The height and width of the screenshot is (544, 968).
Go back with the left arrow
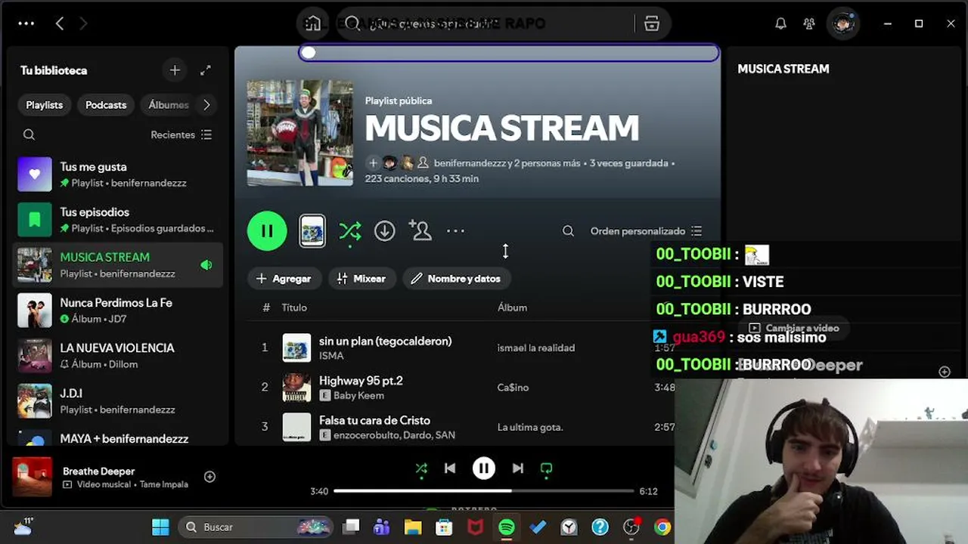(60, 23)
